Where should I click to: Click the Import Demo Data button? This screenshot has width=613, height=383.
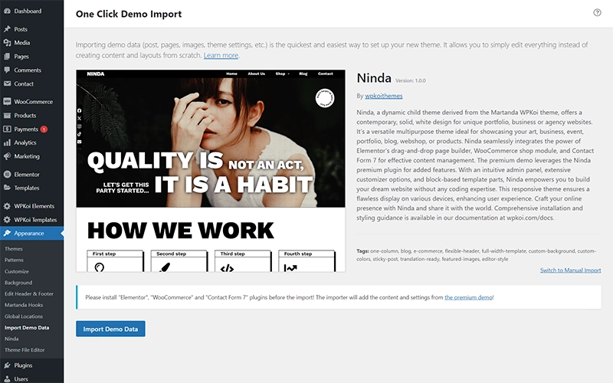(110, 329)
